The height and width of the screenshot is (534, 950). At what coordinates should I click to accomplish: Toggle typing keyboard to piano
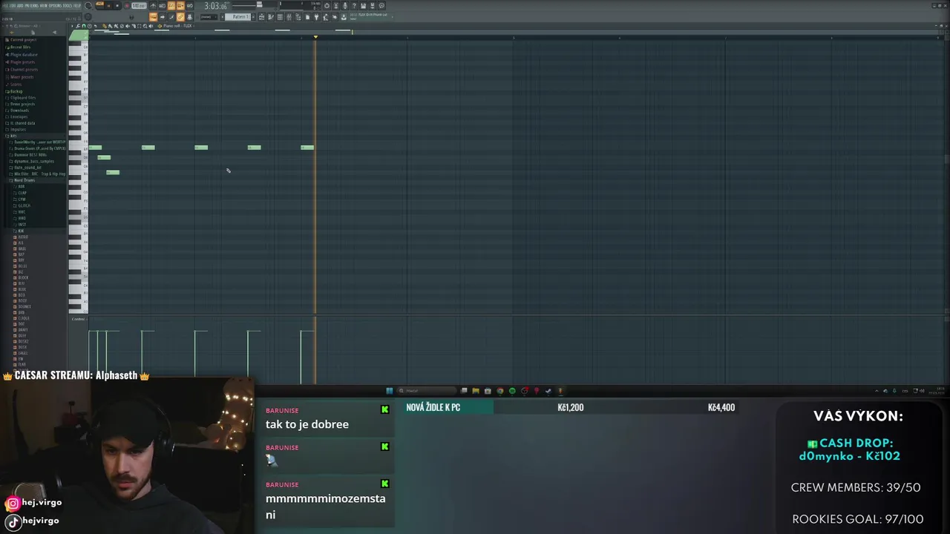(x=153, y=17)
